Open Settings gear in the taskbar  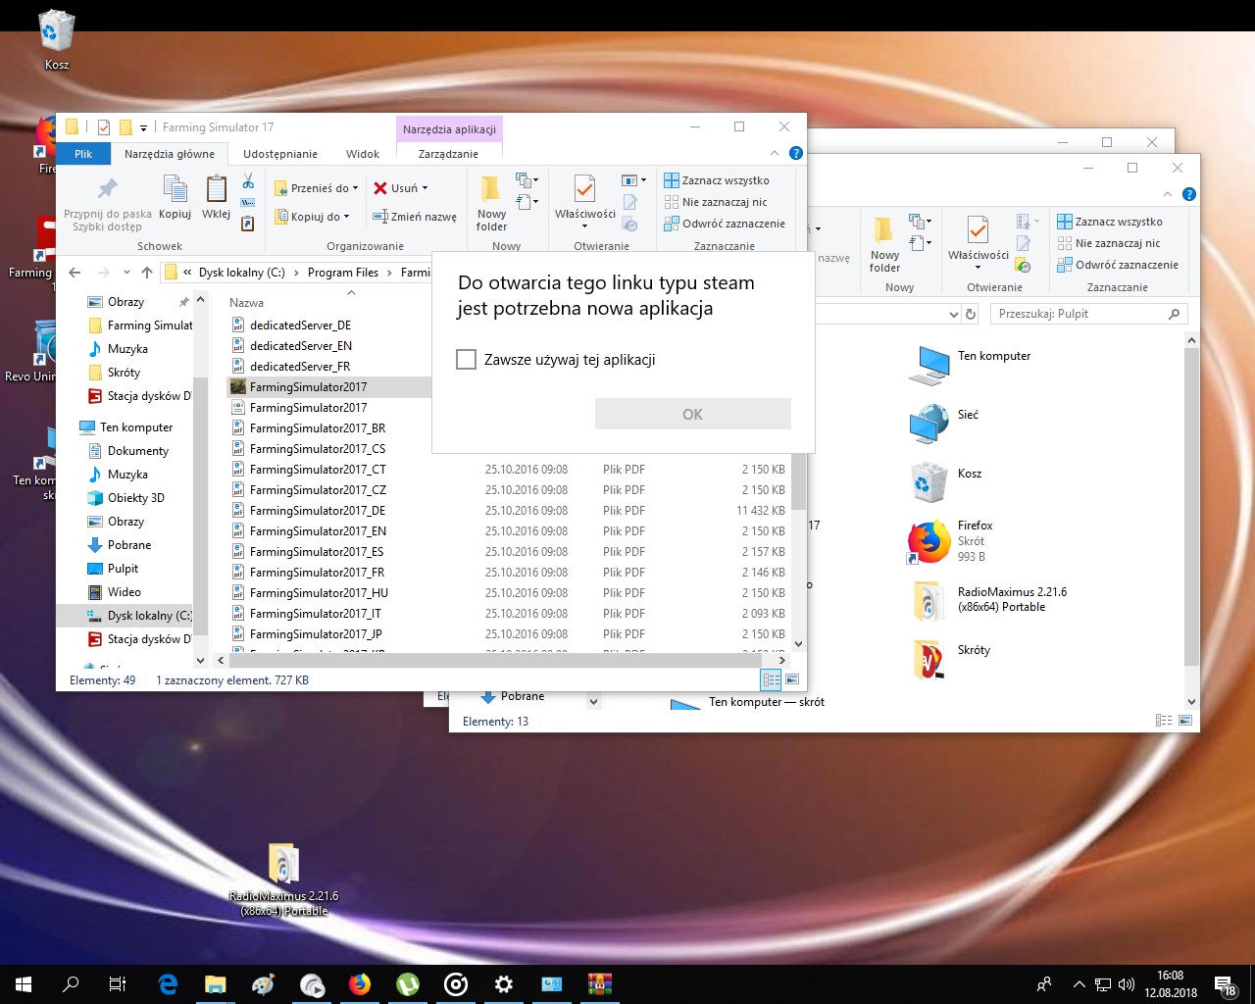pyautogui.click(x=504, y=983)
